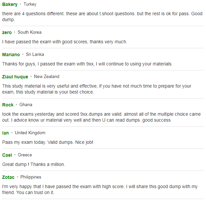The width and height of the screenshot is (206, 200).
Task: Click Ian's comment 'Paas my exam today'
Action: tap(48, 142)
